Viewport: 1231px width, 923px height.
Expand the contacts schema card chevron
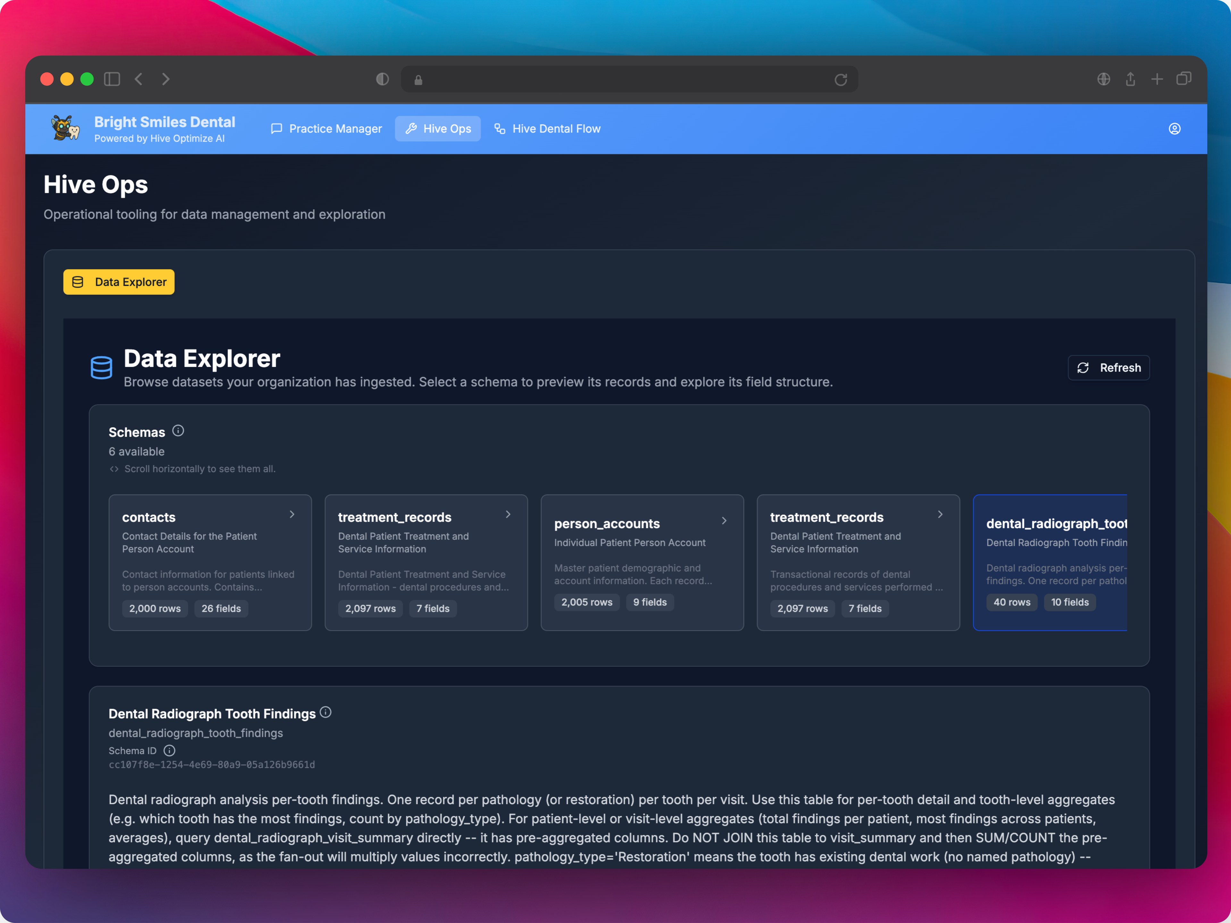pos(292,514)
